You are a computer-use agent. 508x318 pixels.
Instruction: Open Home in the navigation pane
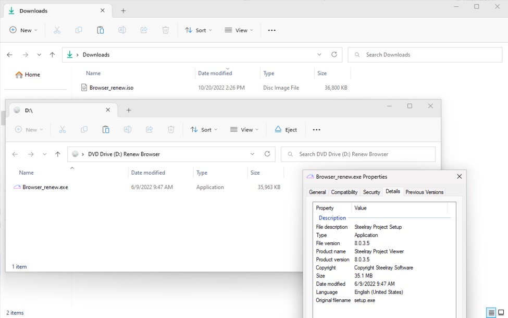(32, 75)
